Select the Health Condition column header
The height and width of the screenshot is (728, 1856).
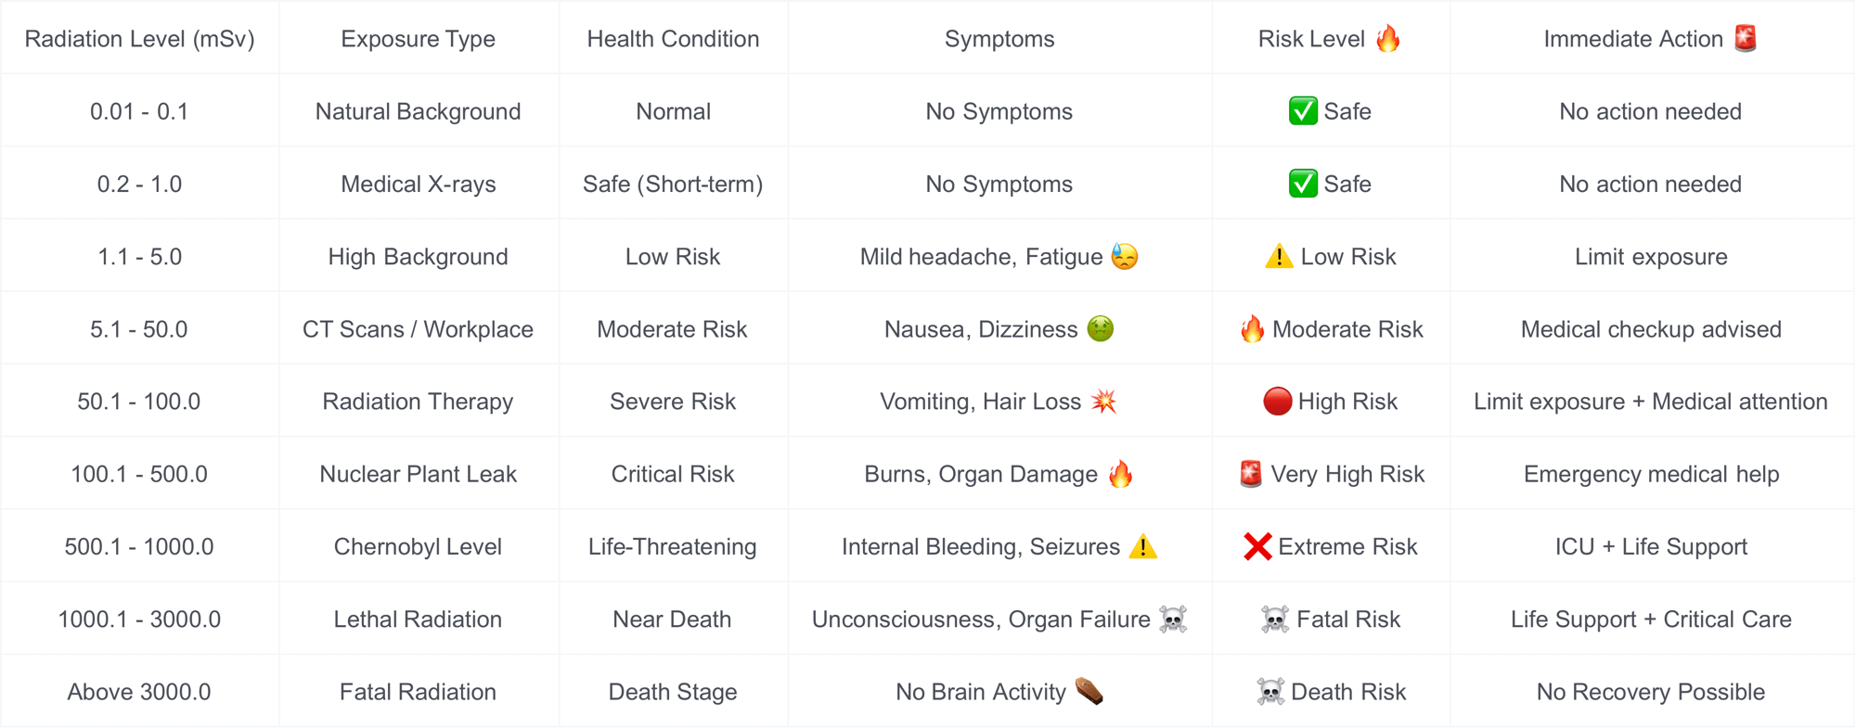point(673,39)
